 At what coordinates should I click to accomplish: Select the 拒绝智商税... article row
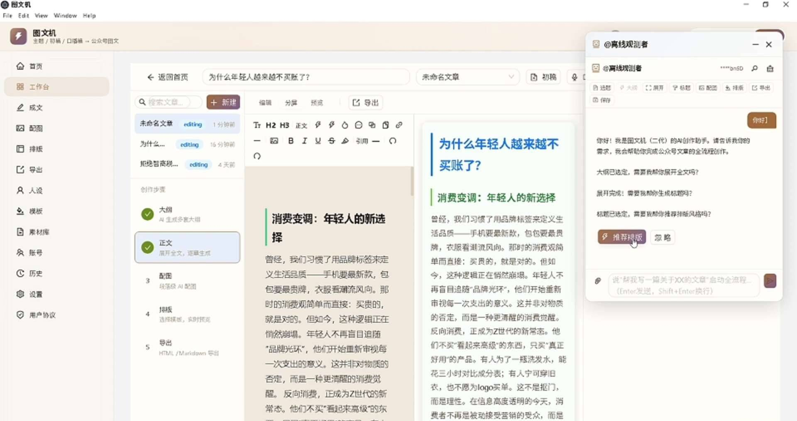click(187, 164)
